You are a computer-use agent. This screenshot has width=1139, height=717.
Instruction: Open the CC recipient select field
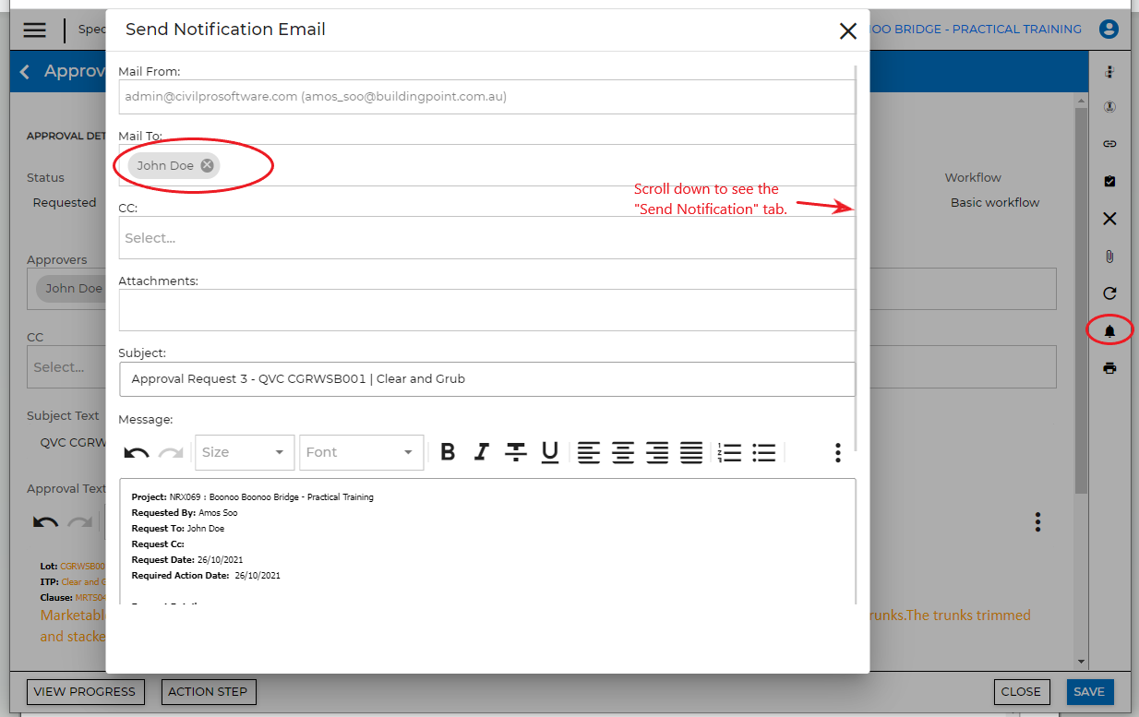click(x=486, y=238)
